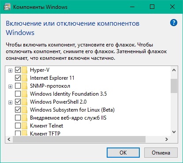Click the folder icon by Windows Identity Foundation 3.5
The height and width of the screenshot is (163, 183).
tap(24, 94)
